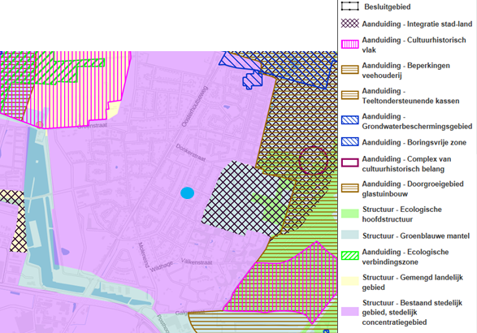This screenshot has height=333, width=477.
Task: Select the Ecologische verbindingszone green hatch swatch
Action: [350, 256]
